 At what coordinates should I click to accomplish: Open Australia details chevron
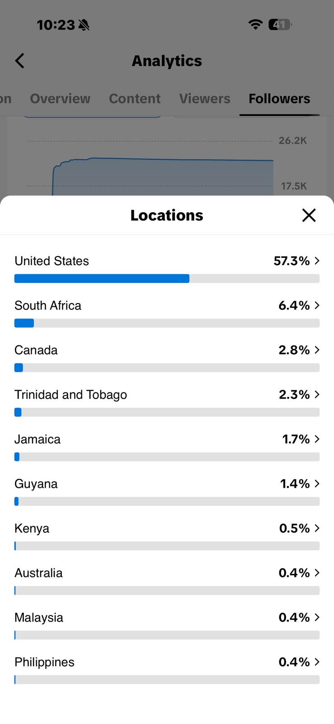317,573
